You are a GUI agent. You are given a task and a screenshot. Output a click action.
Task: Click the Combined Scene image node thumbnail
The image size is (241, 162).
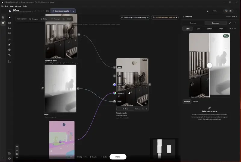tap(61, 36)
